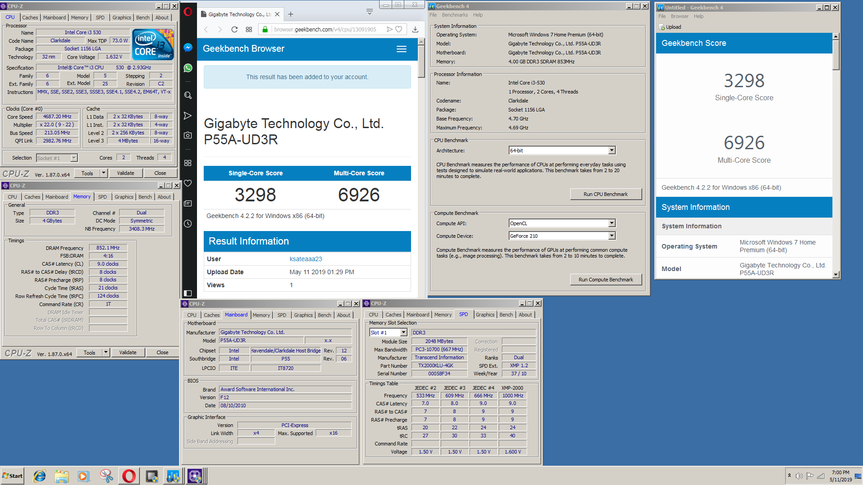Open search from Opera sidebar
The image size is (863, 485).
coord(188,95)
